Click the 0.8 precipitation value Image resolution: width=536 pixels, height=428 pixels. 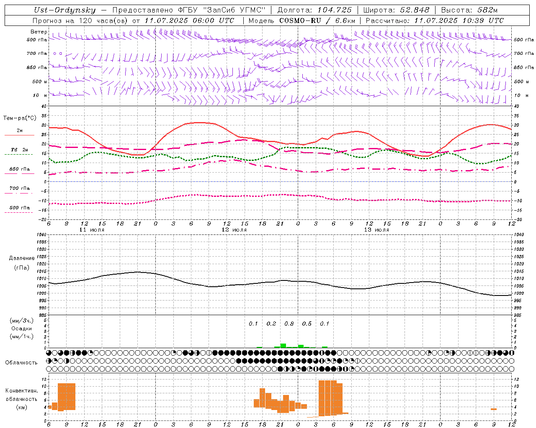(289, 324)
